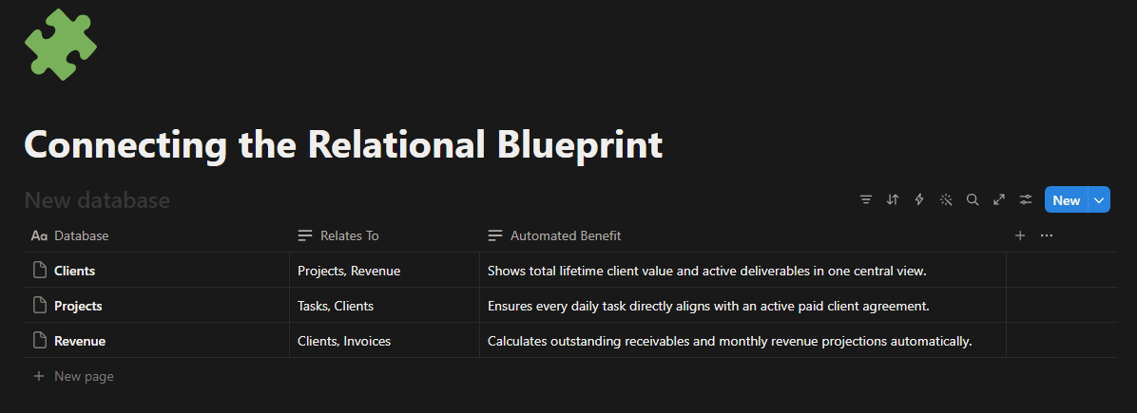Open the Projects row page
1137x413 pixels.
click(x=78, y=306)
